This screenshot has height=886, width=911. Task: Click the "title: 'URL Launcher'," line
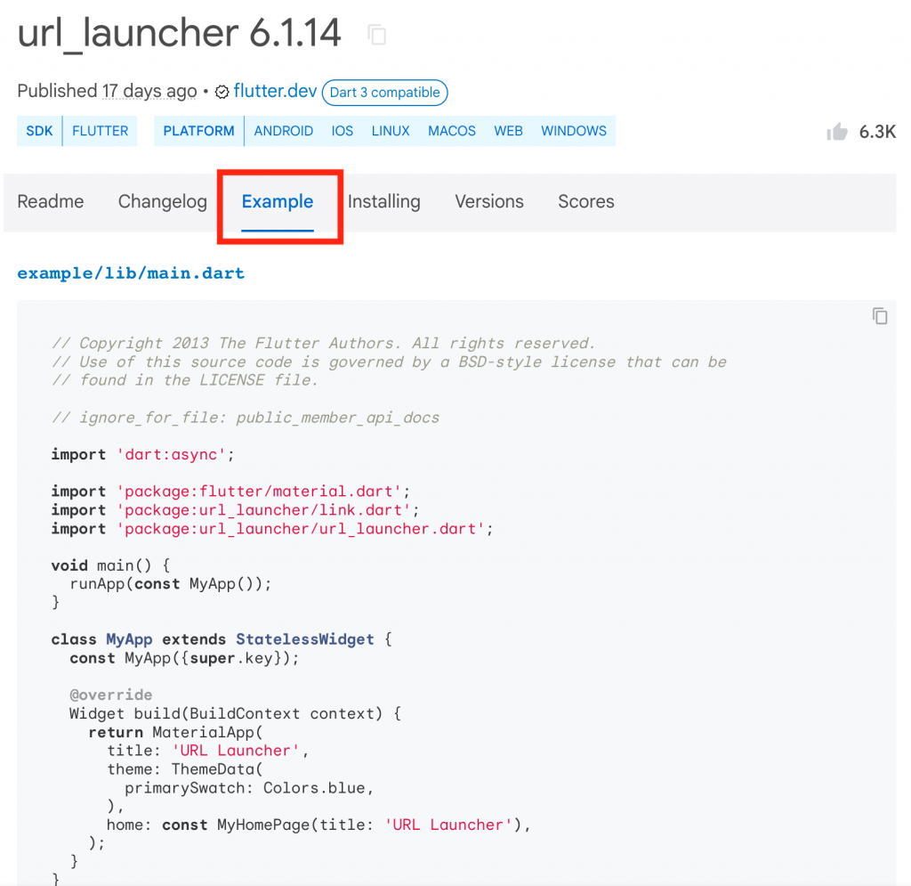point(208,752)
